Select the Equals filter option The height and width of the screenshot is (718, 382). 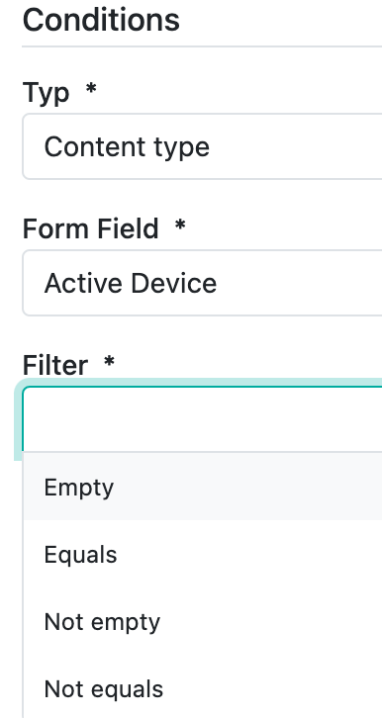[203, 554]
